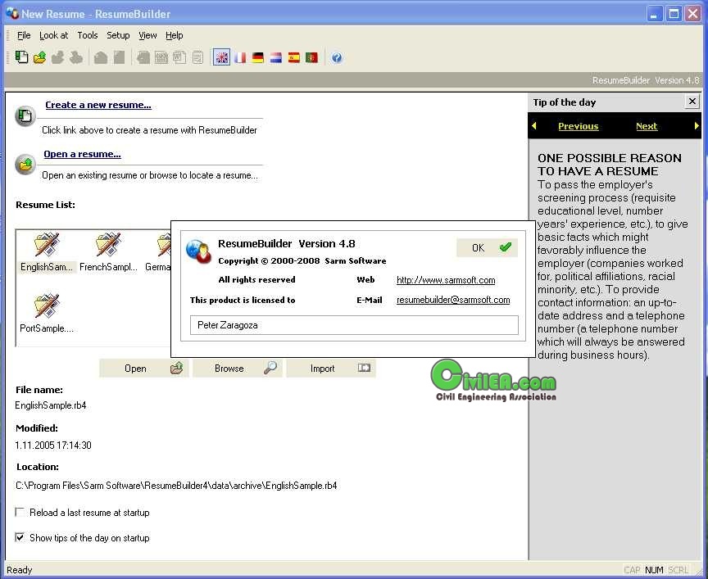Open the Look at menu

(54, 35)
